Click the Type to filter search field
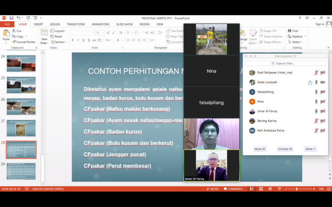Screen dimensions: 332x207 (285, 63)
